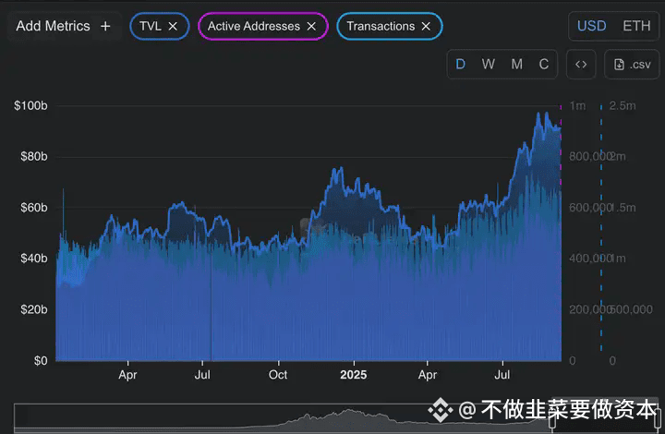Click the $80b label on TVL axis

coord(34,156)
